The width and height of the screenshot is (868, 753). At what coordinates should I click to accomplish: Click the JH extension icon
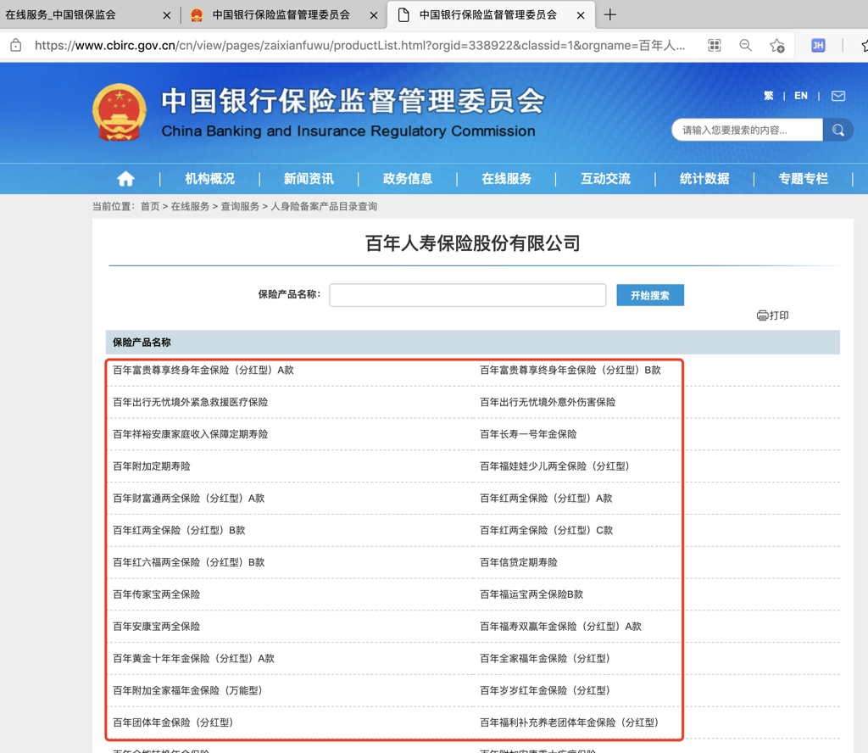click(x=818, y=46)
